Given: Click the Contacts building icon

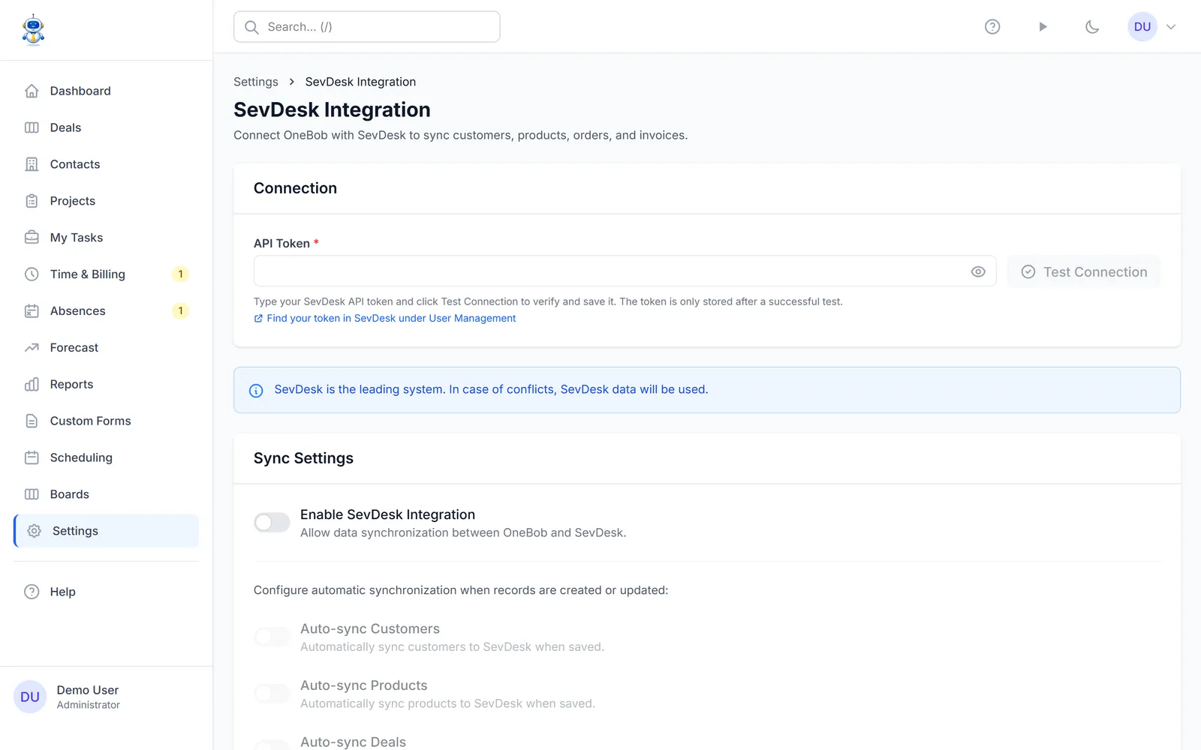Looking at the screenshot, I should 32,164.
